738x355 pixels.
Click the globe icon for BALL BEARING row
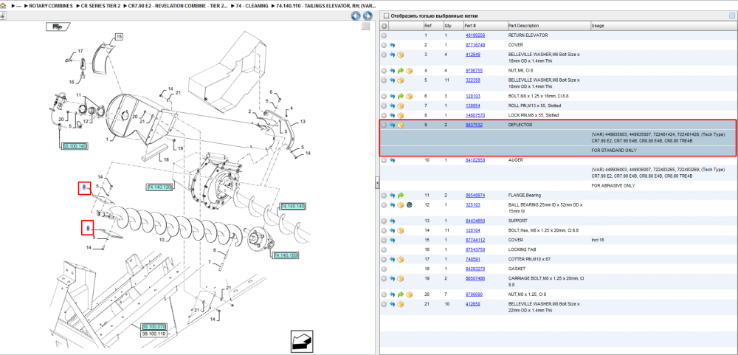410,205
